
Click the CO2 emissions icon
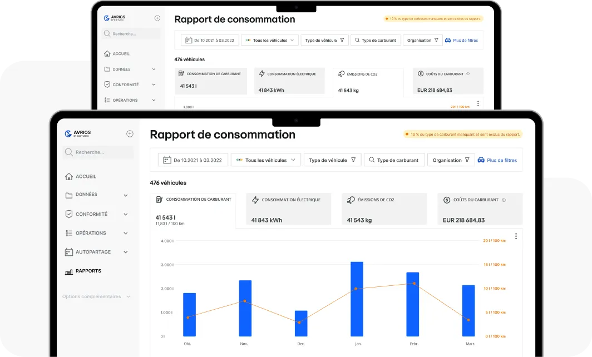click(x=351, y=200)
